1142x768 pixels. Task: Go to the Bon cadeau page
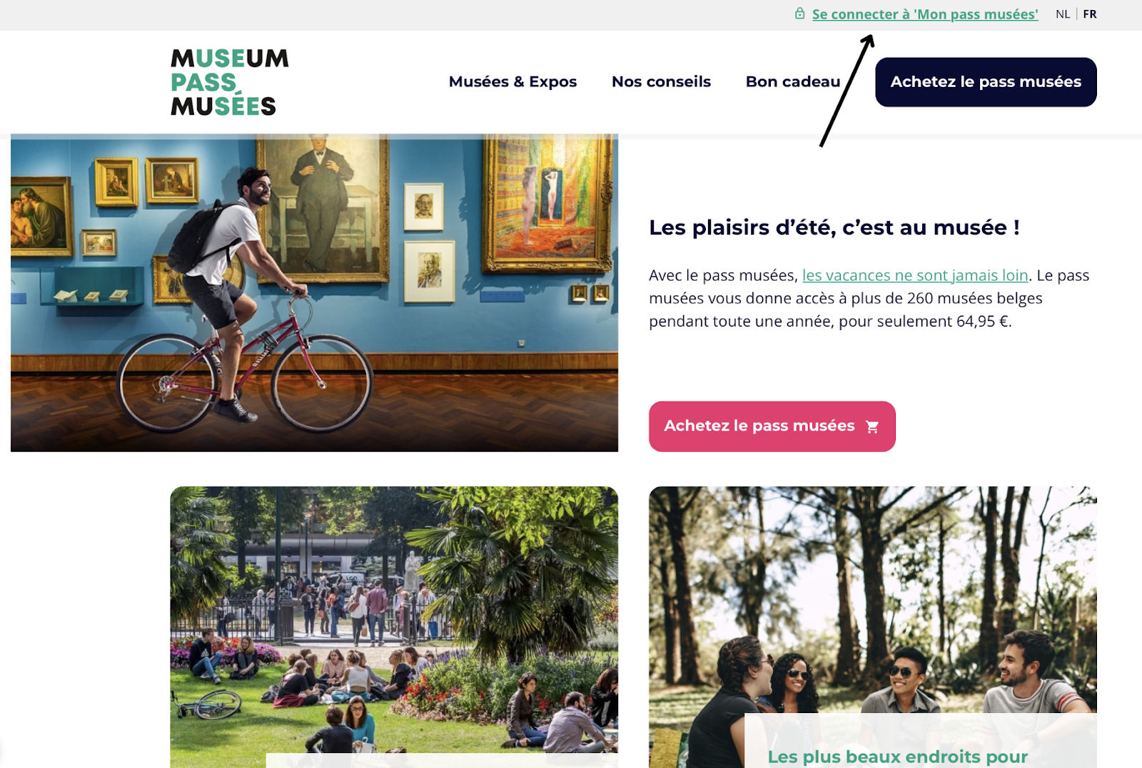[x=793, y=81]
